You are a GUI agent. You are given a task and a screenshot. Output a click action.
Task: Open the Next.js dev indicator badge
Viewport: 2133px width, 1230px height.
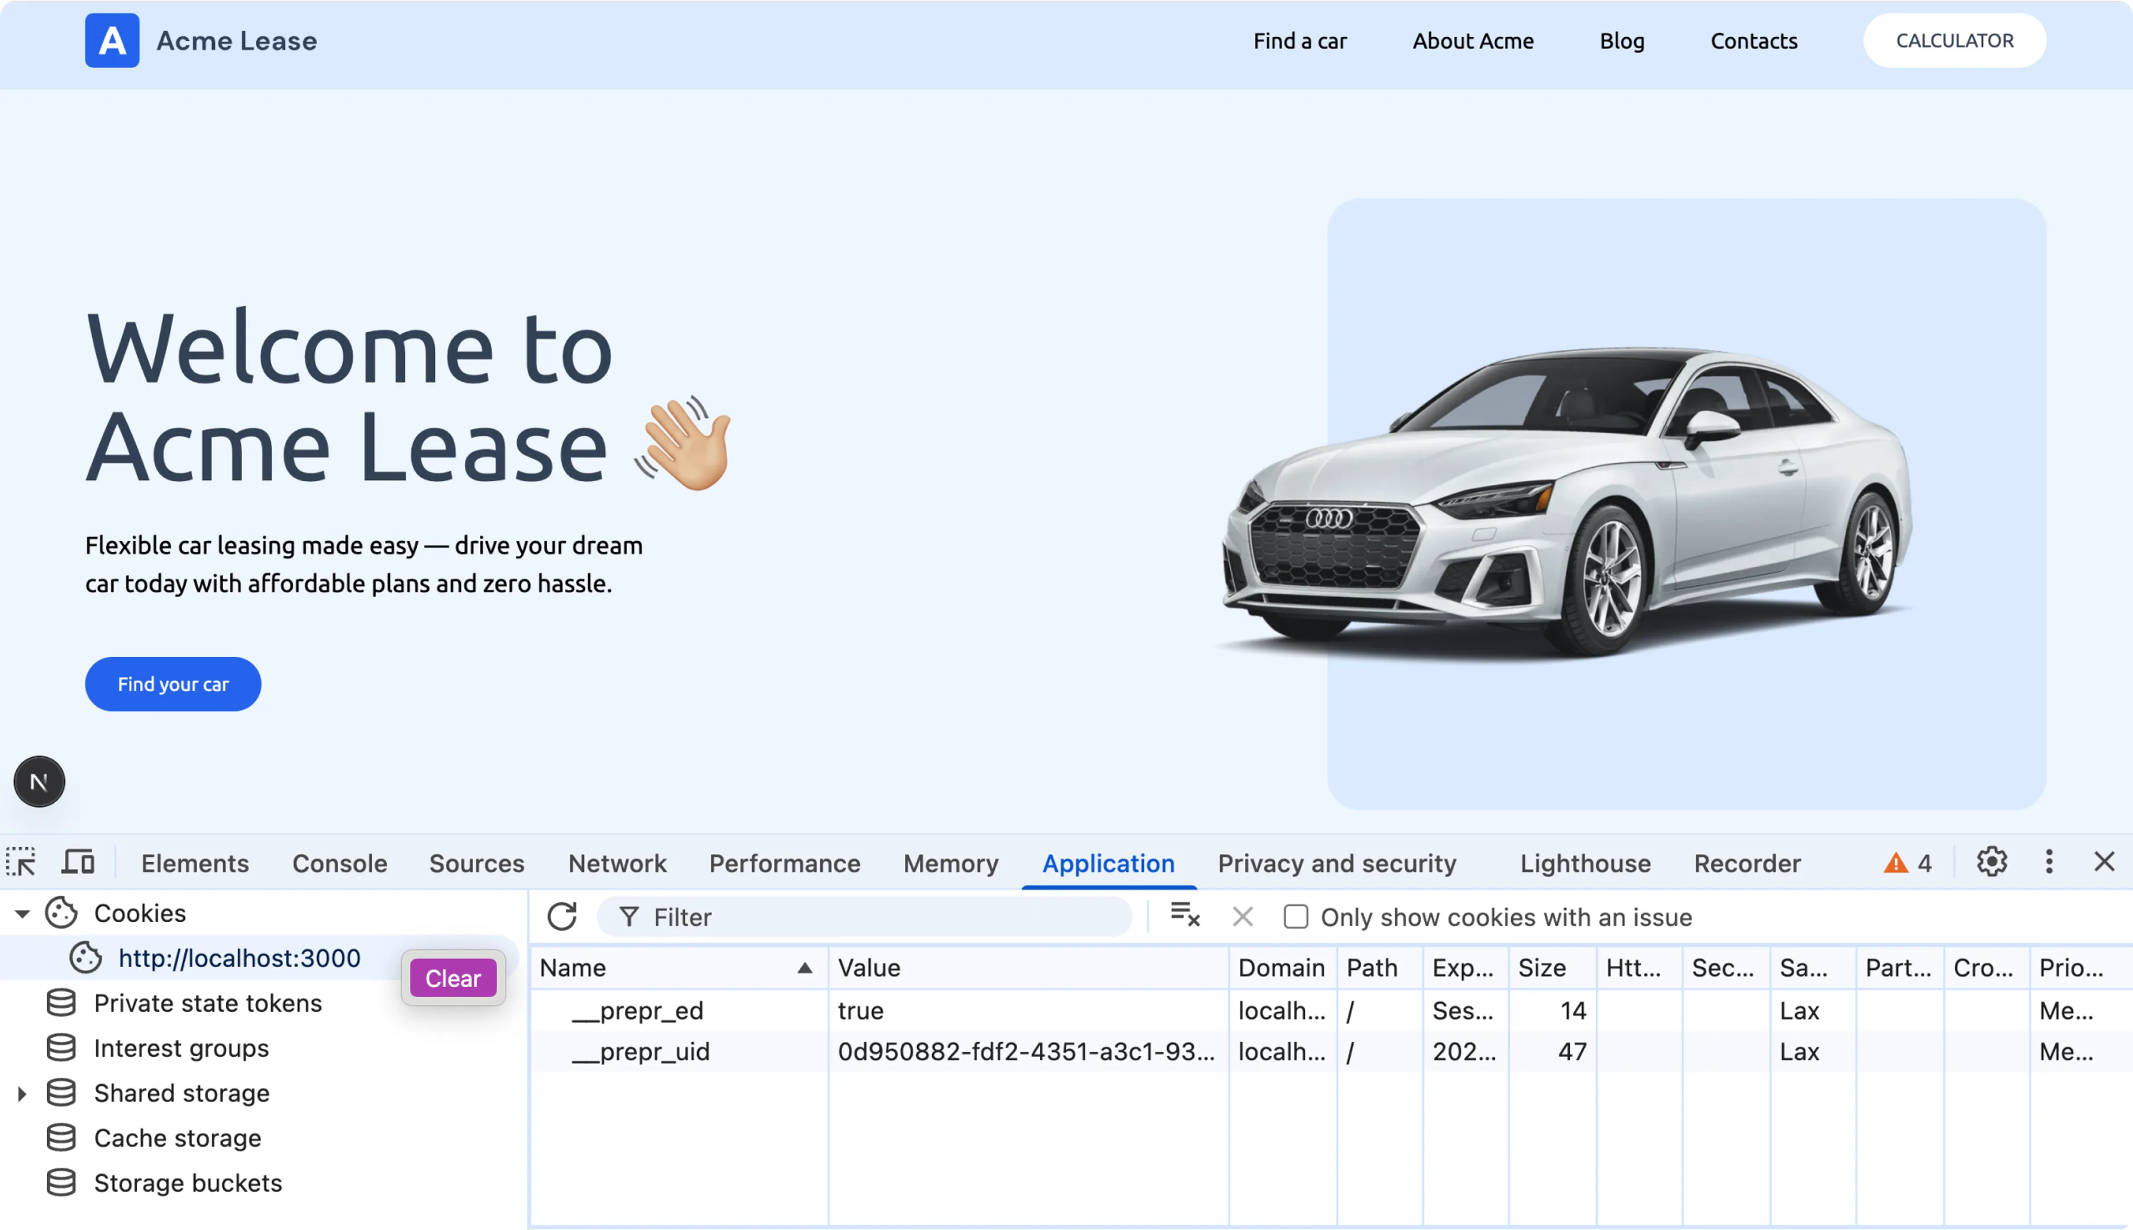click(38, 782)
